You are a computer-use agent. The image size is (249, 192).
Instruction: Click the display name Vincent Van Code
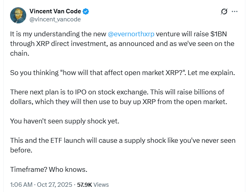coord(55,11)
